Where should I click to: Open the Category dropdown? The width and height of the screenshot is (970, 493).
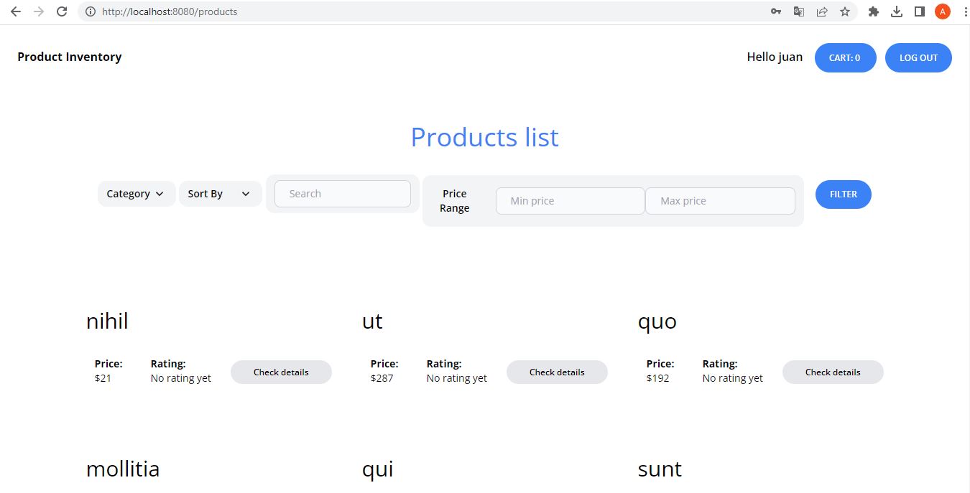136,193
